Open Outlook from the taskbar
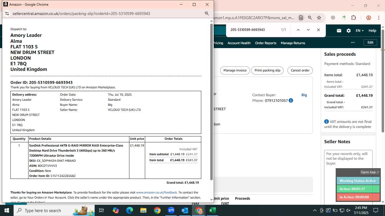 pos(185,210)
